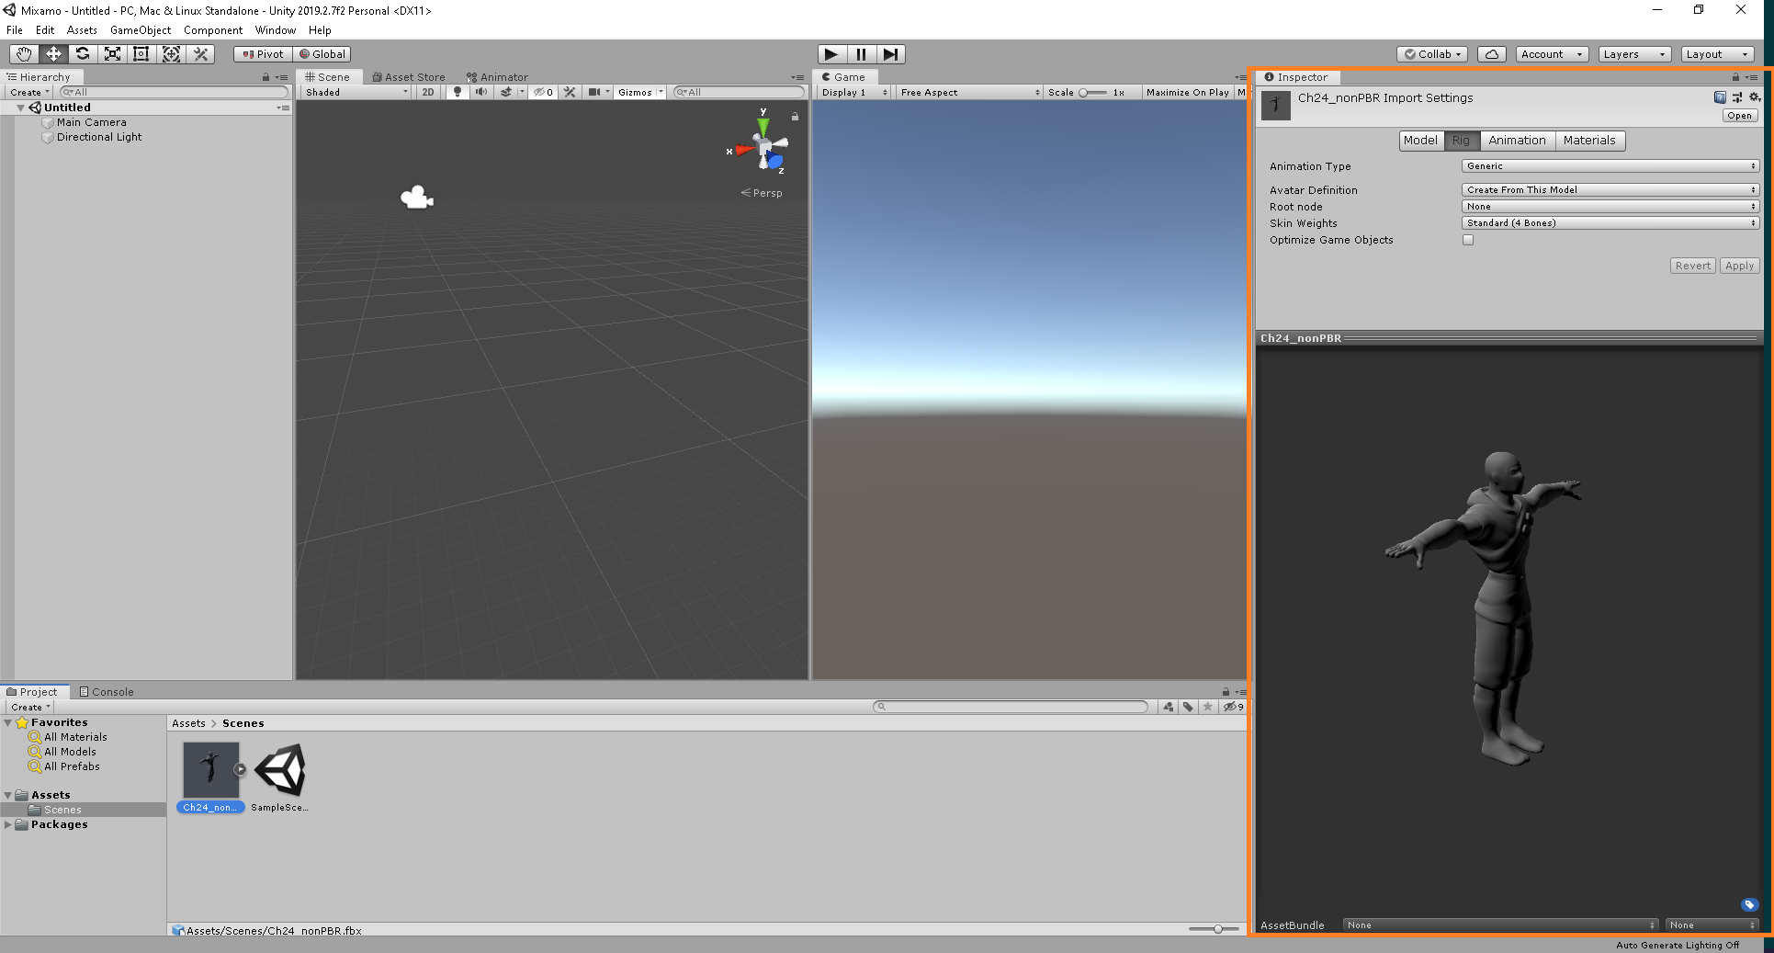The width and height of the screenshot is (1774, 953).
Task: Click the Pause button
Action: click(861, 54)
